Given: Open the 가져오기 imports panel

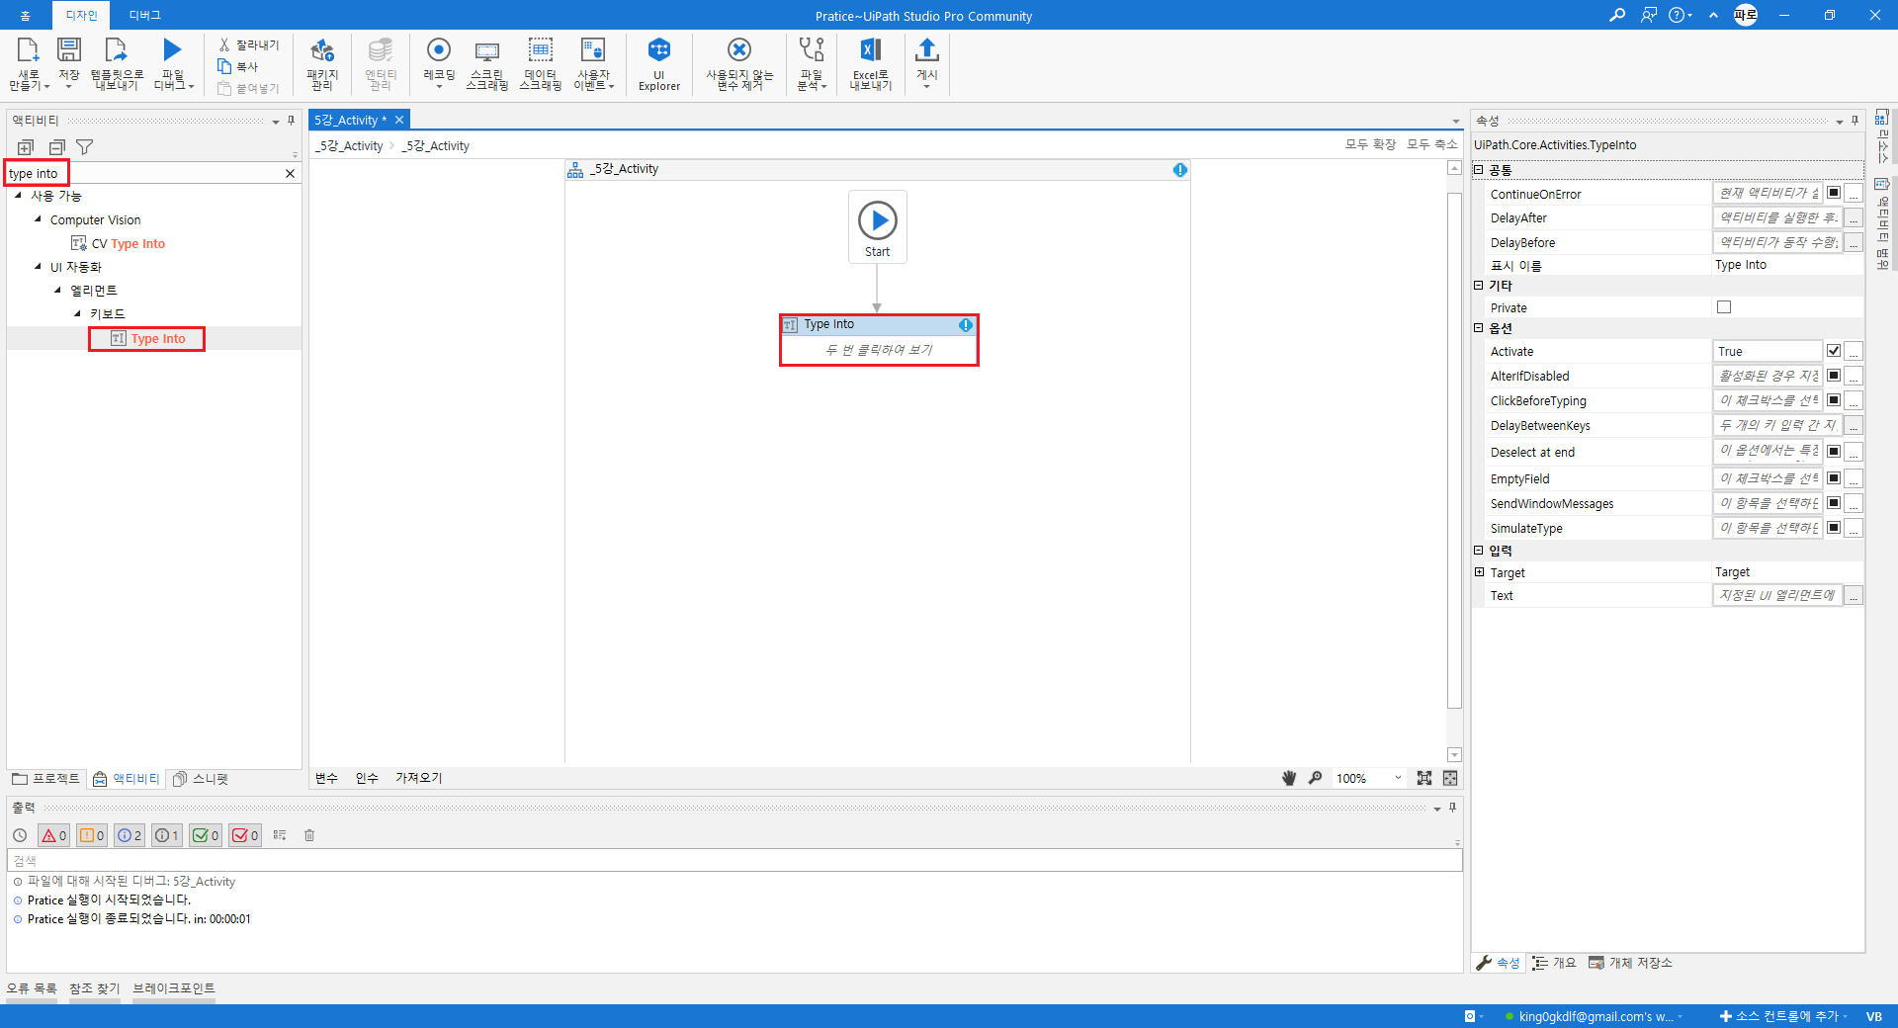Looking at the screenshot, I should tap(419, 778).
